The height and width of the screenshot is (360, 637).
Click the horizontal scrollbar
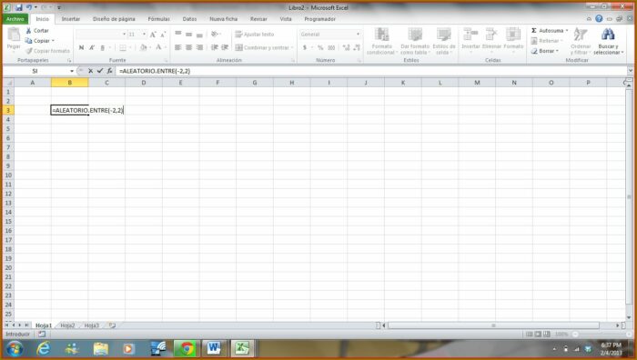click(x=493, y=325)
